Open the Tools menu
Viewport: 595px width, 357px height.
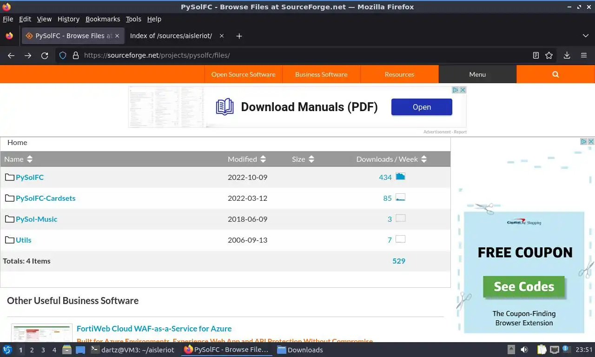pyautogui.click(x=133, y=19)
